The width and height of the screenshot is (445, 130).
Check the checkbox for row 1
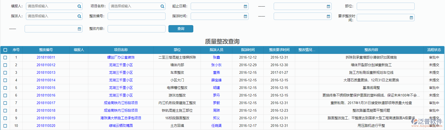[5, 58]
